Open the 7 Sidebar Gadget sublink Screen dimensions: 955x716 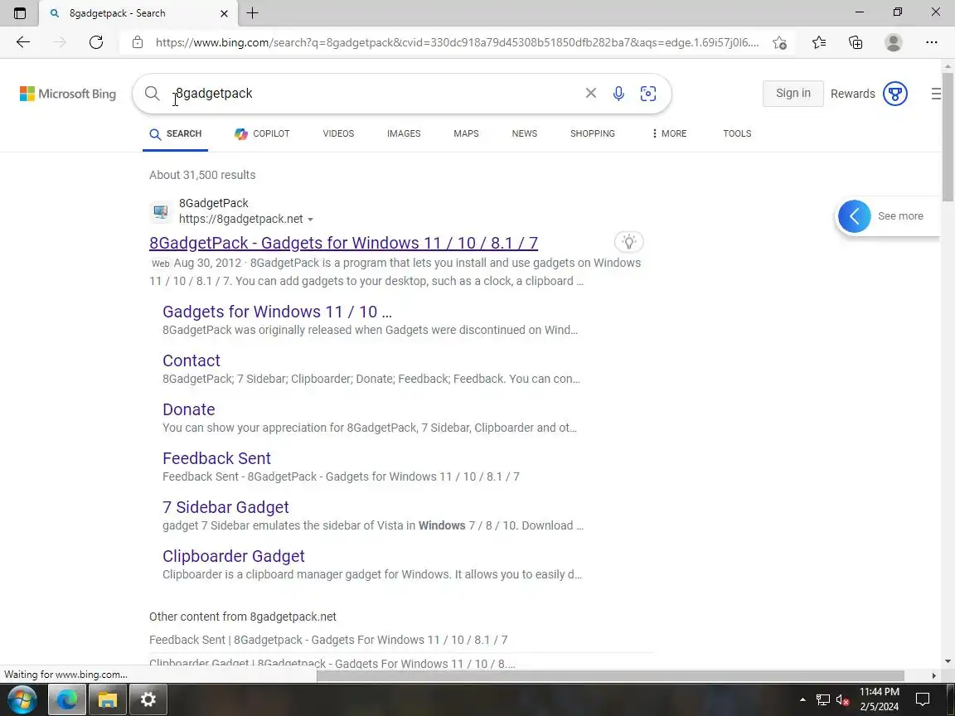tap(226, 507)
